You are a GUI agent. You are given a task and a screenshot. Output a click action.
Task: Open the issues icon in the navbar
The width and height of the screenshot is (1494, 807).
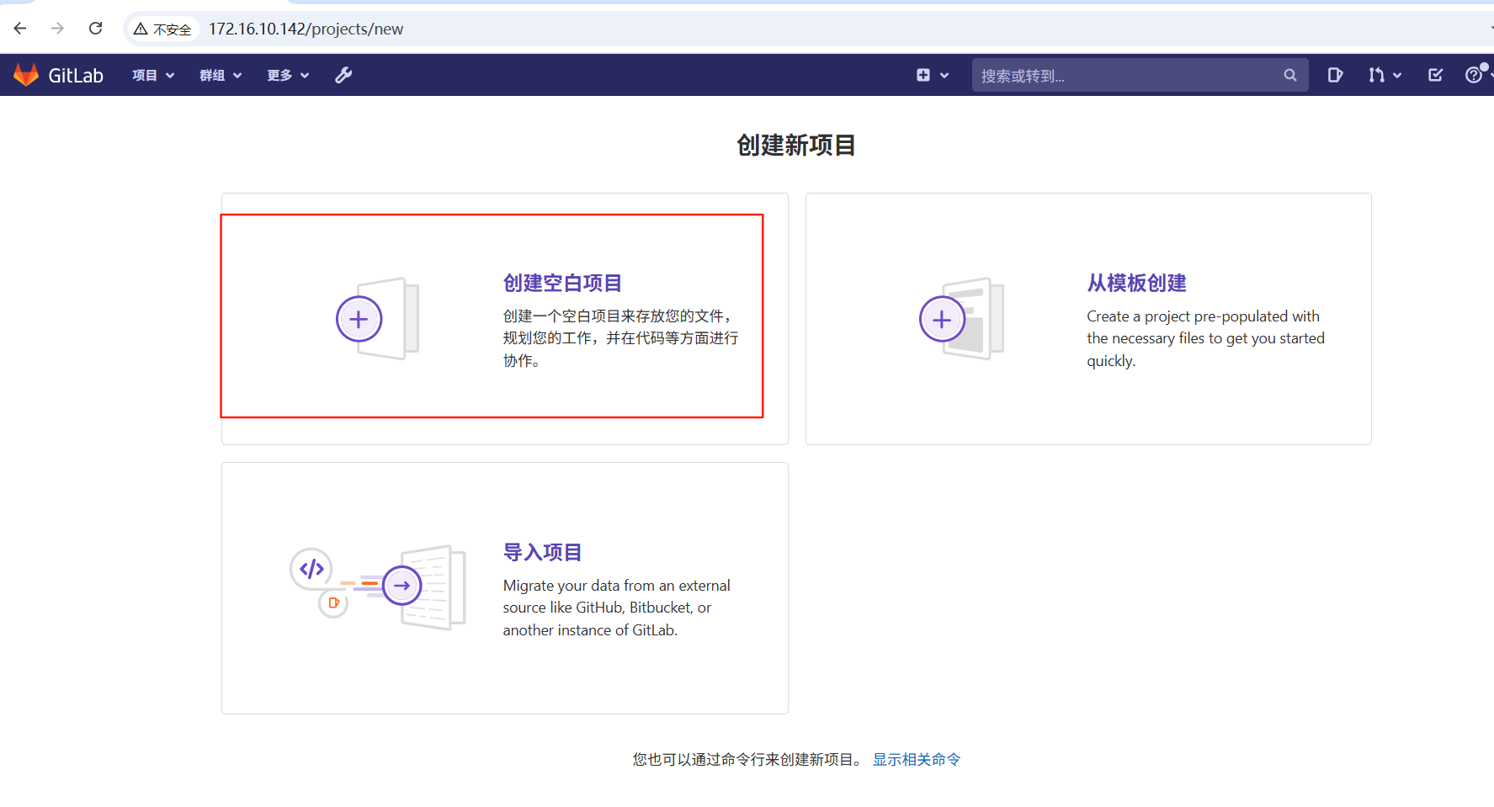point(1335,75)
